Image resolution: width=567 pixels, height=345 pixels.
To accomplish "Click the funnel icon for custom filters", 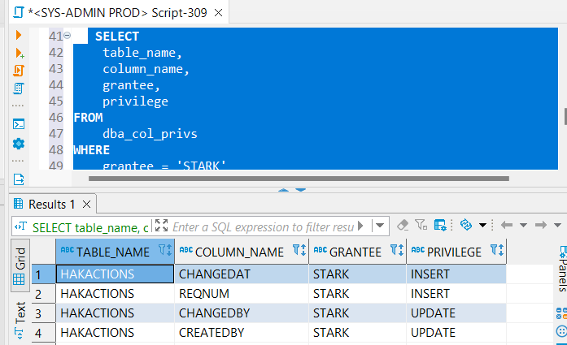I will coord(421,225).
